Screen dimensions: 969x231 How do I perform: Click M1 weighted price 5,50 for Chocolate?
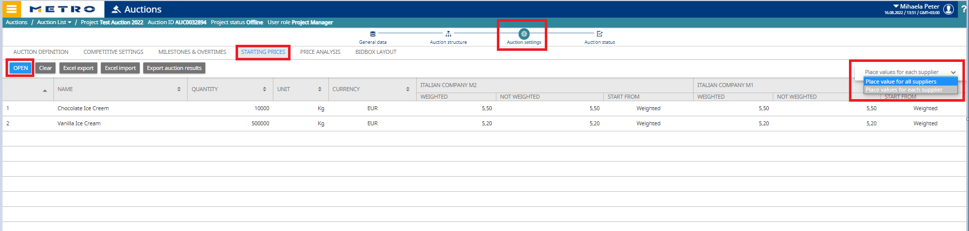tap(764, 108)
